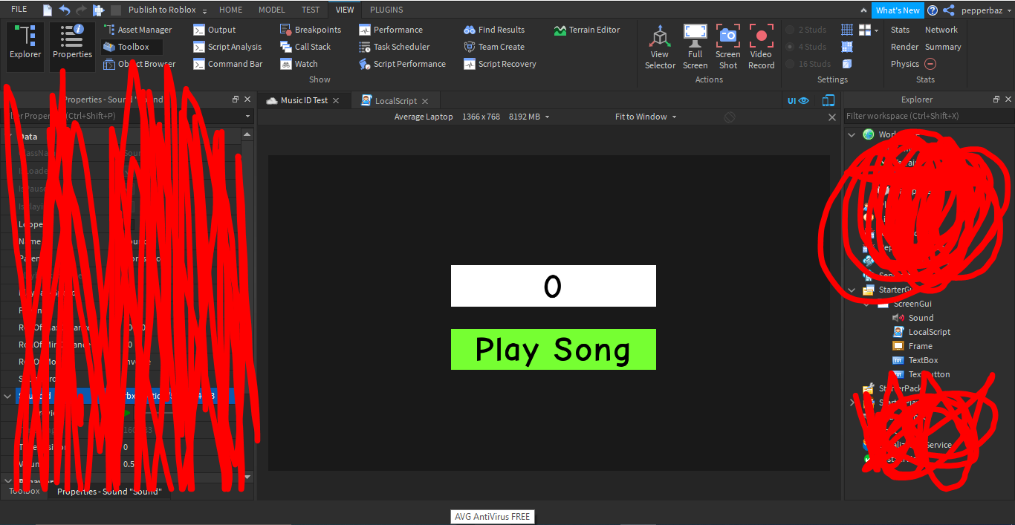Open the Fit to Window zoom dropdown
The width and height of the screenshot is (1015, 525).
click(644, 117)
